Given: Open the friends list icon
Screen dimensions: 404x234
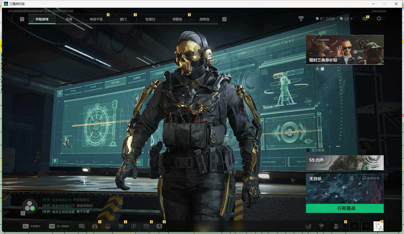Looking at the screenshot, I should pos(337,226).
